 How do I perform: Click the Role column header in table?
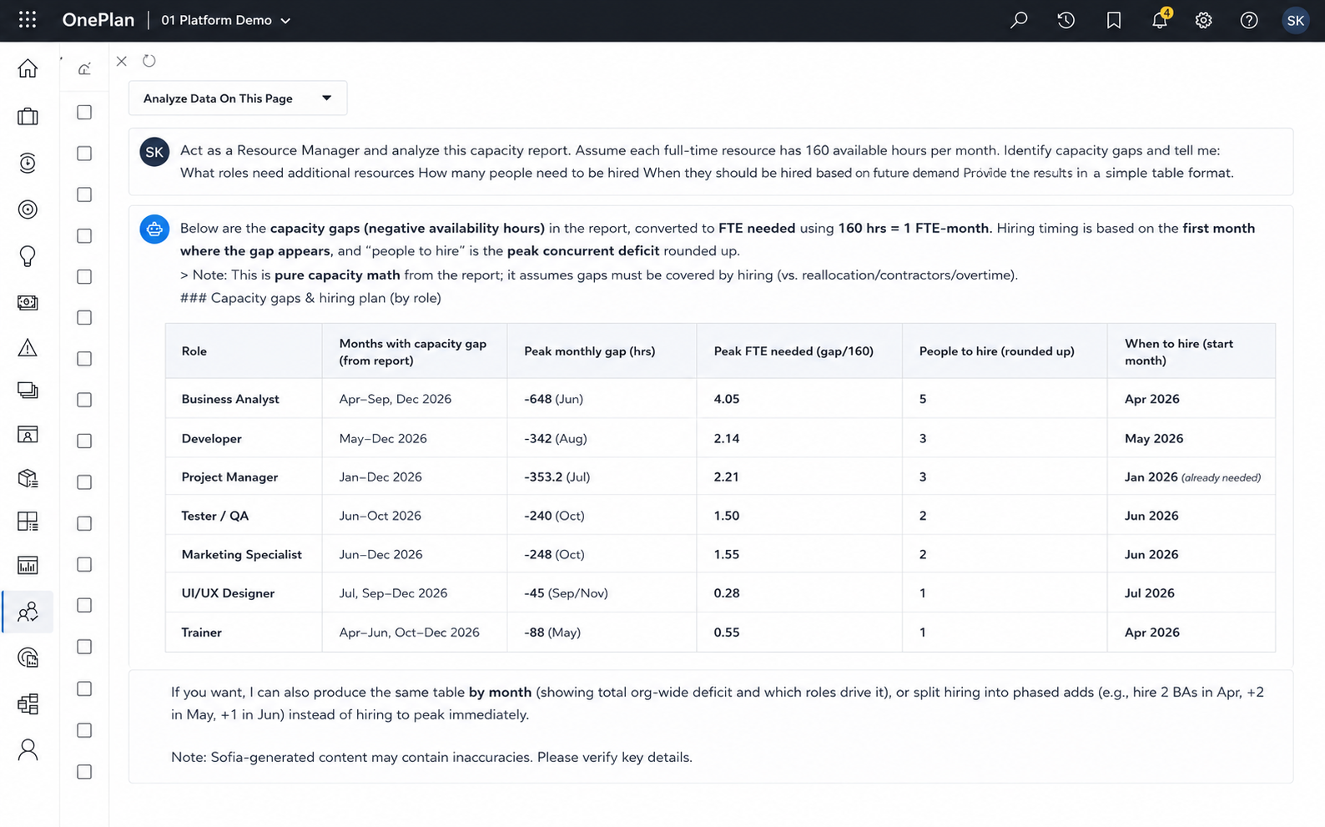(194, 351)
